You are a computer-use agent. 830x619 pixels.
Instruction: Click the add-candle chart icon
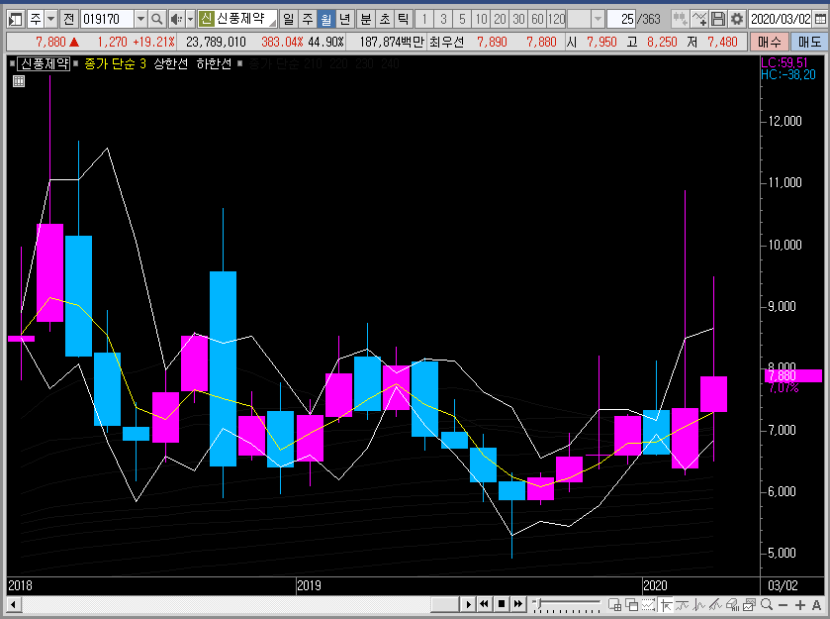680,20
